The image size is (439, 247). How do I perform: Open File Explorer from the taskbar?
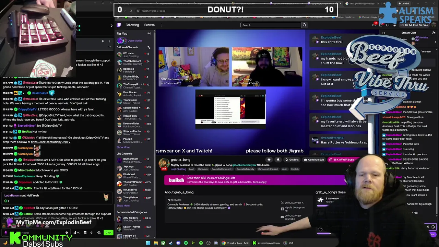coord(155,243)
